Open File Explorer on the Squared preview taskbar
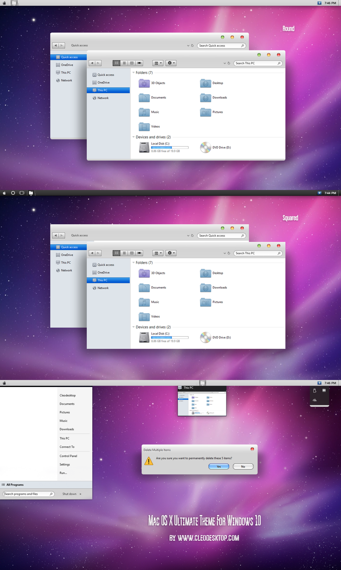The height and width of the screenshot is (570, 341). click(x=31, y=193)
